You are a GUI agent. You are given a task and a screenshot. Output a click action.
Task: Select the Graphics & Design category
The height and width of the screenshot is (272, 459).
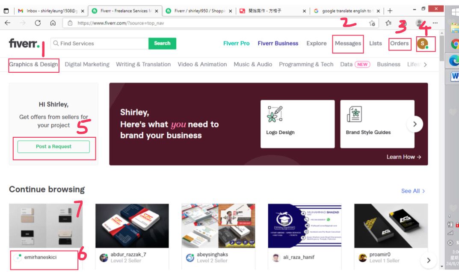pos(33,65)
